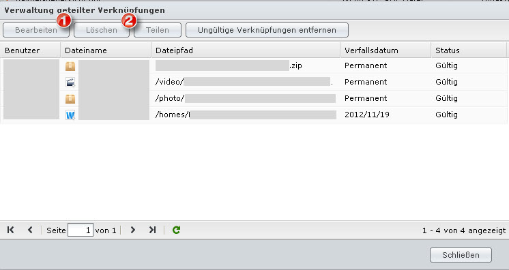Select the /video/ file path cell

point(246,82)
